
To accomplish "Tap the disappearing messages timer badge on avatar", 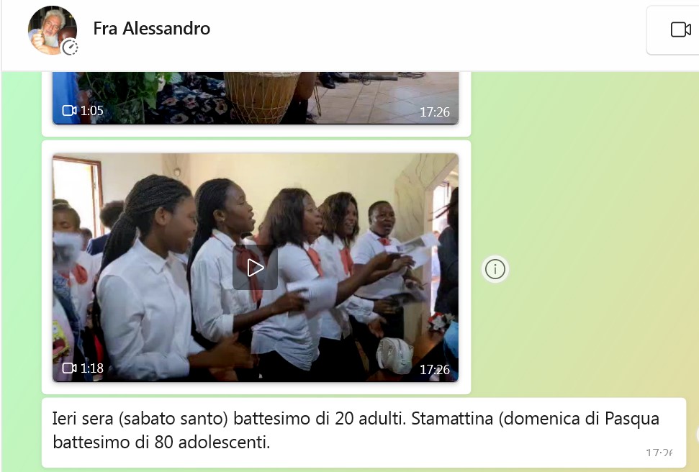I will coord(70,47).
